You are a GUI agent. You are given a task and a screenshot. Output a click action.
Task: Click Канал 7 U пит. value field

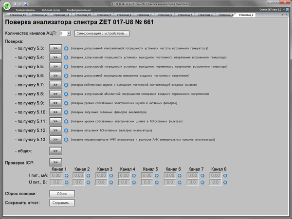pos(193,182)
